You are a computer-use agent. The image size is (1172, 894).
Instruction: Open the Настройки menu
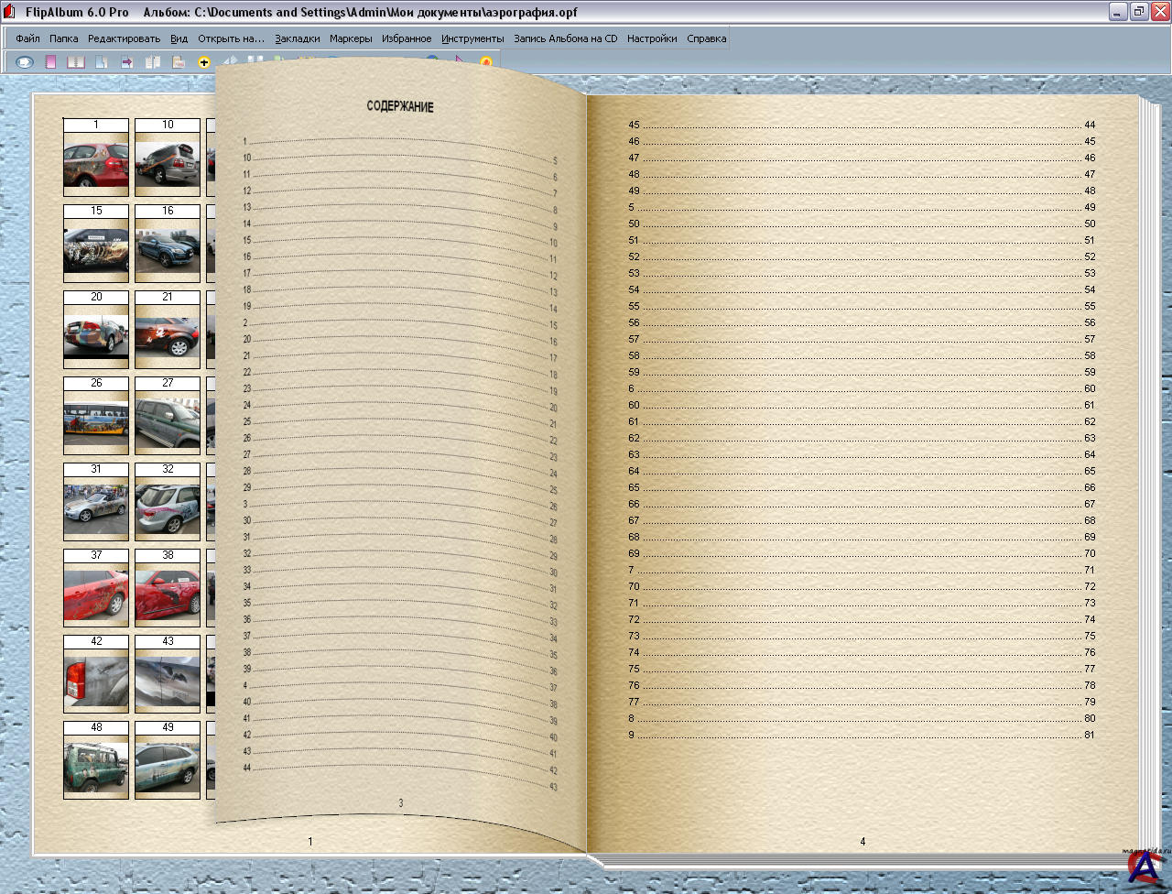pos(652,38)
